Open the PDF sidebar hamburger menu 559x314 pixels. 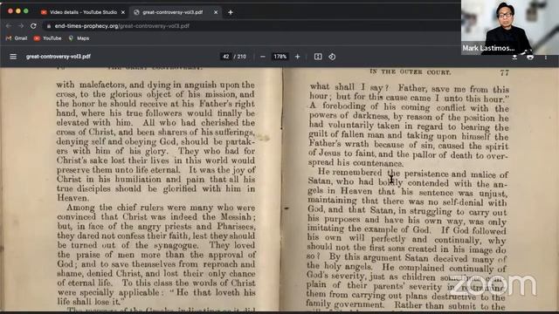[x=13, y=57]
